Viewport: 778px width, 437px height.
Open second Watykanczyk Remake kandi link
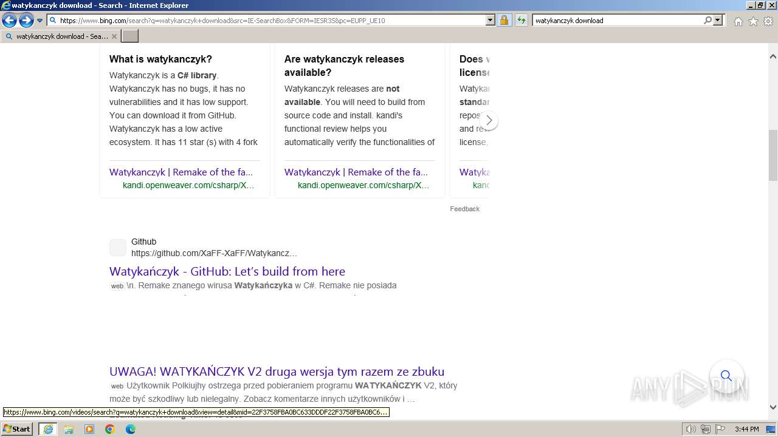[356, 172]
